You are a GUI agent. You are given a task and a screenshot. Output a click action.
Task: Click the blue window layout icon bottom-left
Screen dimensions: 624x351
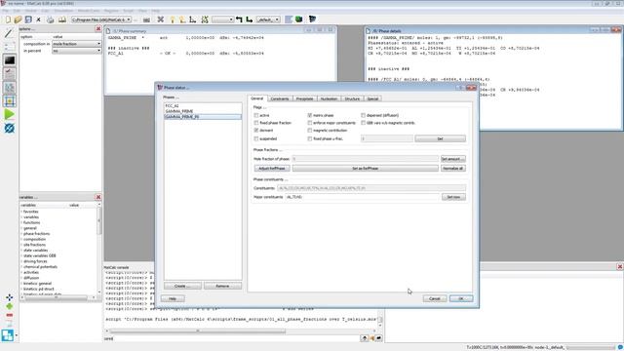(x=7, y=335)
